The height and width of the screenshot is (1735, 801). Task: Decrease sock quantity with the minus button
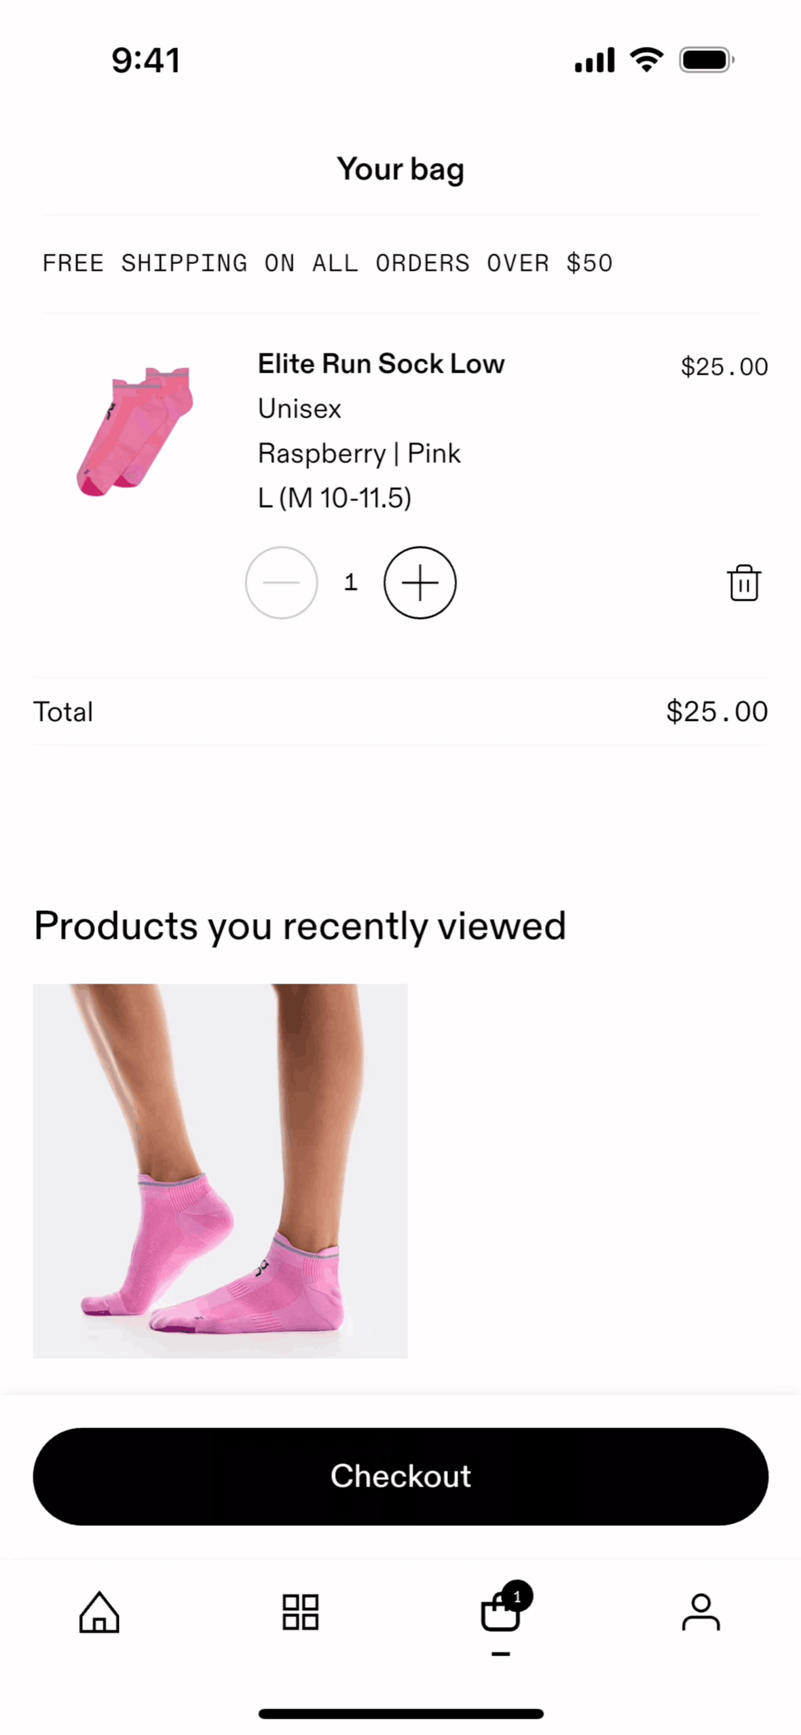coord(281,582)
